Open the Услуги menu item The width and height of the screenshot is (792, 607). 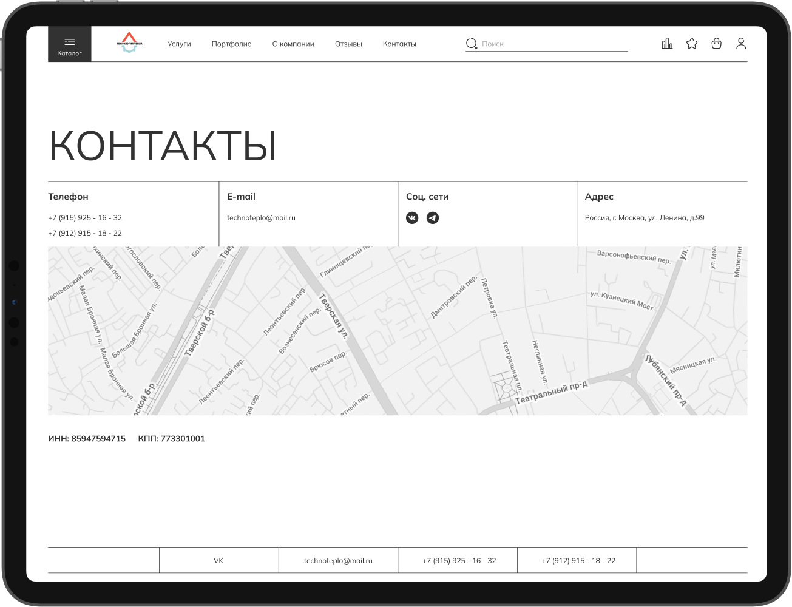[179, 44]
